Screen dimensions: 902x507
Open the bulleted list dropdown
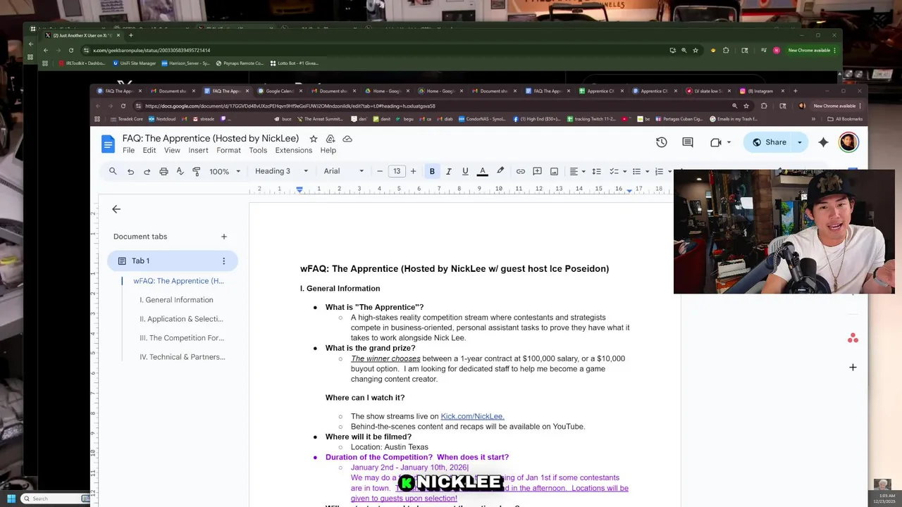tap(641, 171)
